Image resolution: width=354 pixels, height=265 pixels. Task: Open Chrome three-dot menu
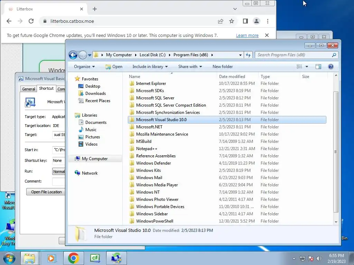268,21
